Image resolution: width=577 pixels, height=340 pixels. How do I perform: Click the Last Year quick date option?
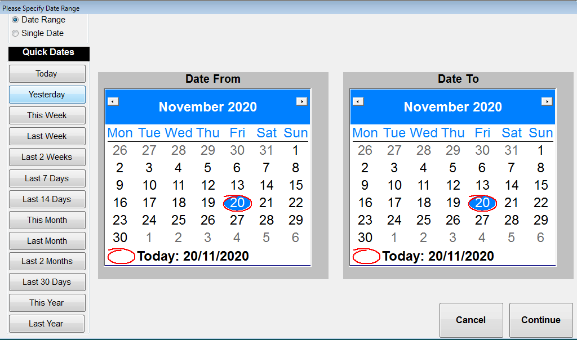(x=47, y=324)
